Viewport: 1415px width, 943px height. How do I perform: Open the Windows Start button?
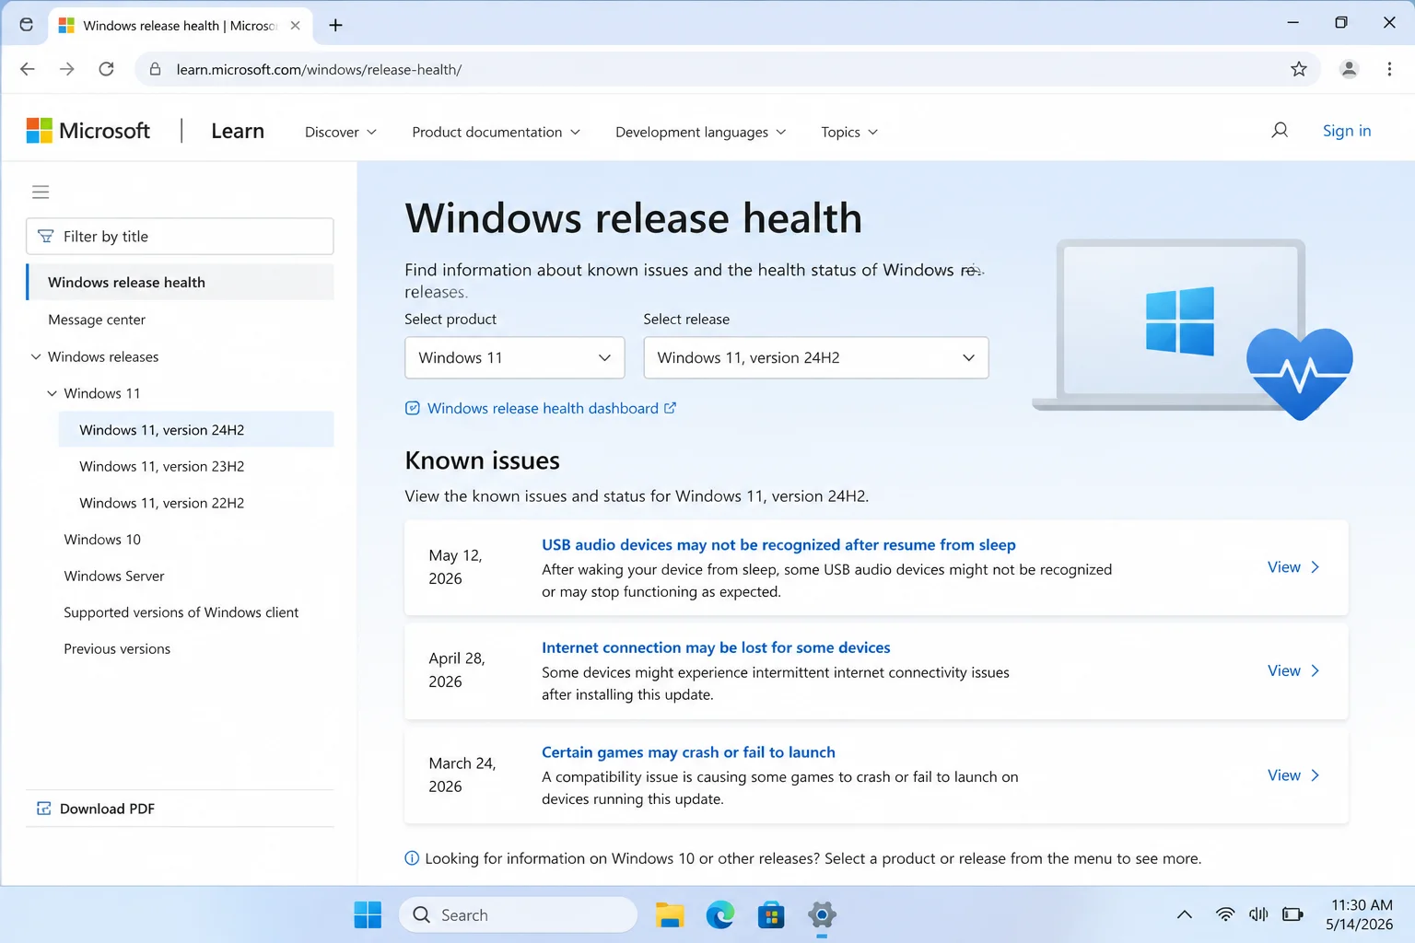coord(368,914)
